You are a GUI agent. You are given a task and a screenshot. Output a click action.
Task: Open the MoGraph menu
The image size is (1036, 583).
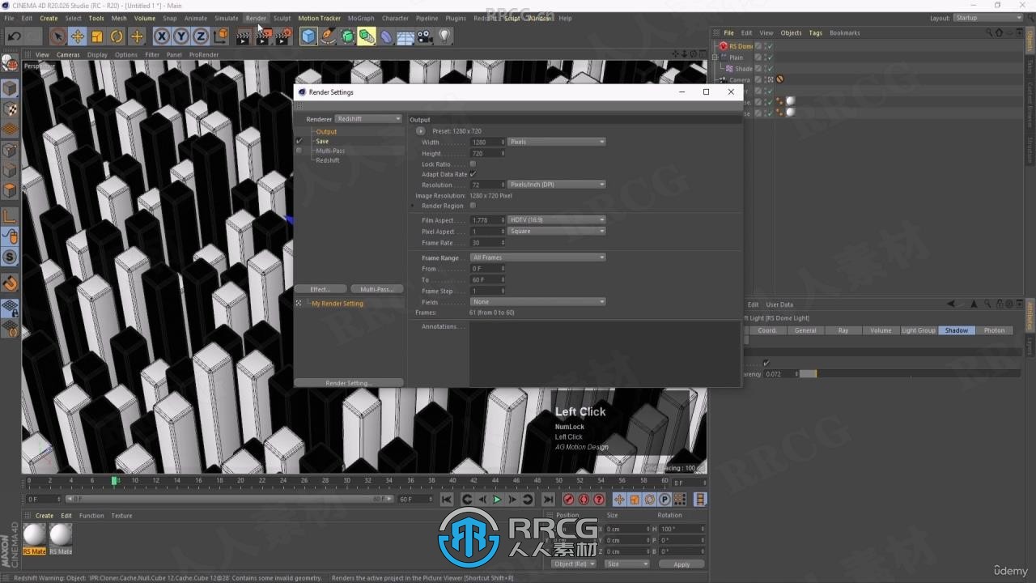tap(361, 18)
